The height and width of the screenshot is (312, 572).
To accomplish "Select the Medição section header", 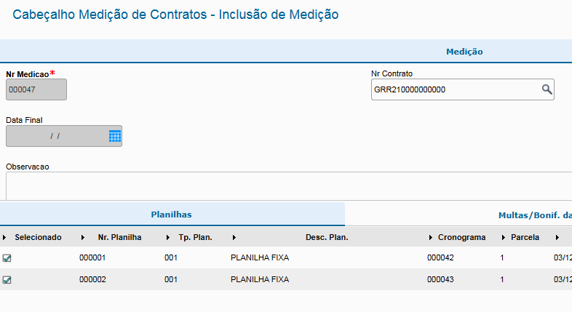I will [x=464, y=52].
